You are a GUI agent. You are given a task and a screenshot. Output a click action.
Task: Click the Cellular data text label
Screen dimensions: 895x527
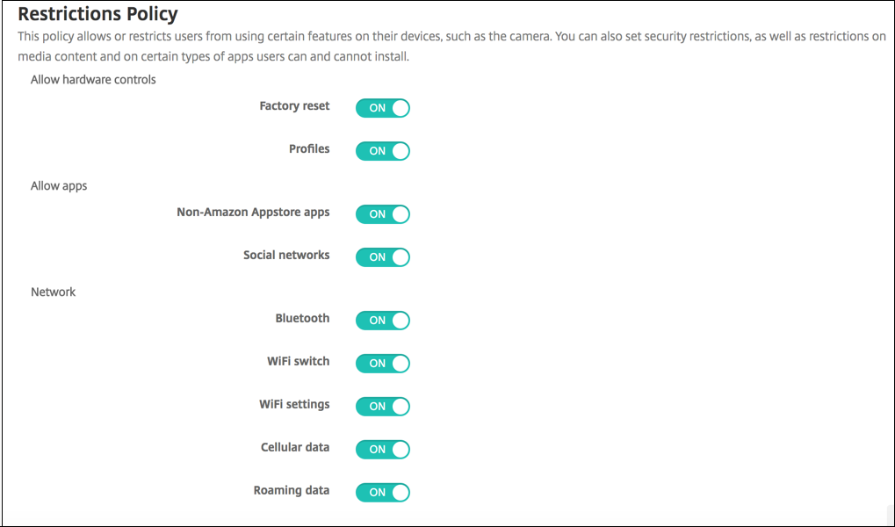(295, 448)
